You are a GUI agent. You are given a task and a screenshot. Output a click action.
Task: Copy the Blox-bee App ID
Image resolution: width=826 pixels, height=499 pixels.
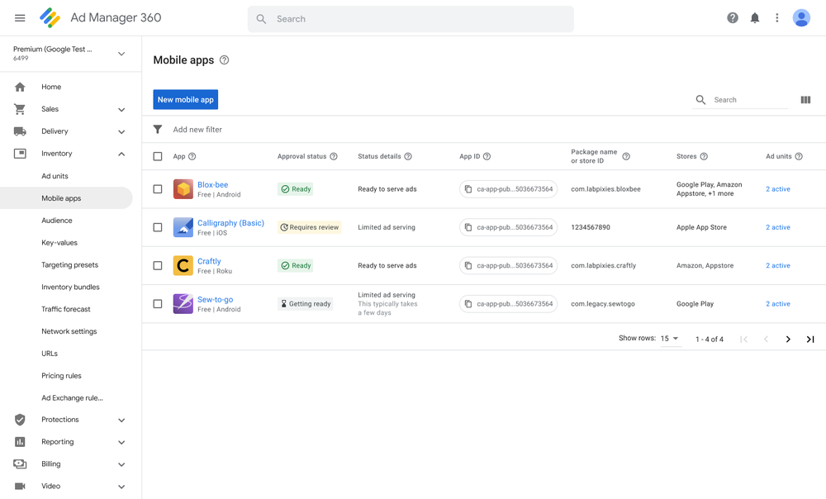point(468,189)
